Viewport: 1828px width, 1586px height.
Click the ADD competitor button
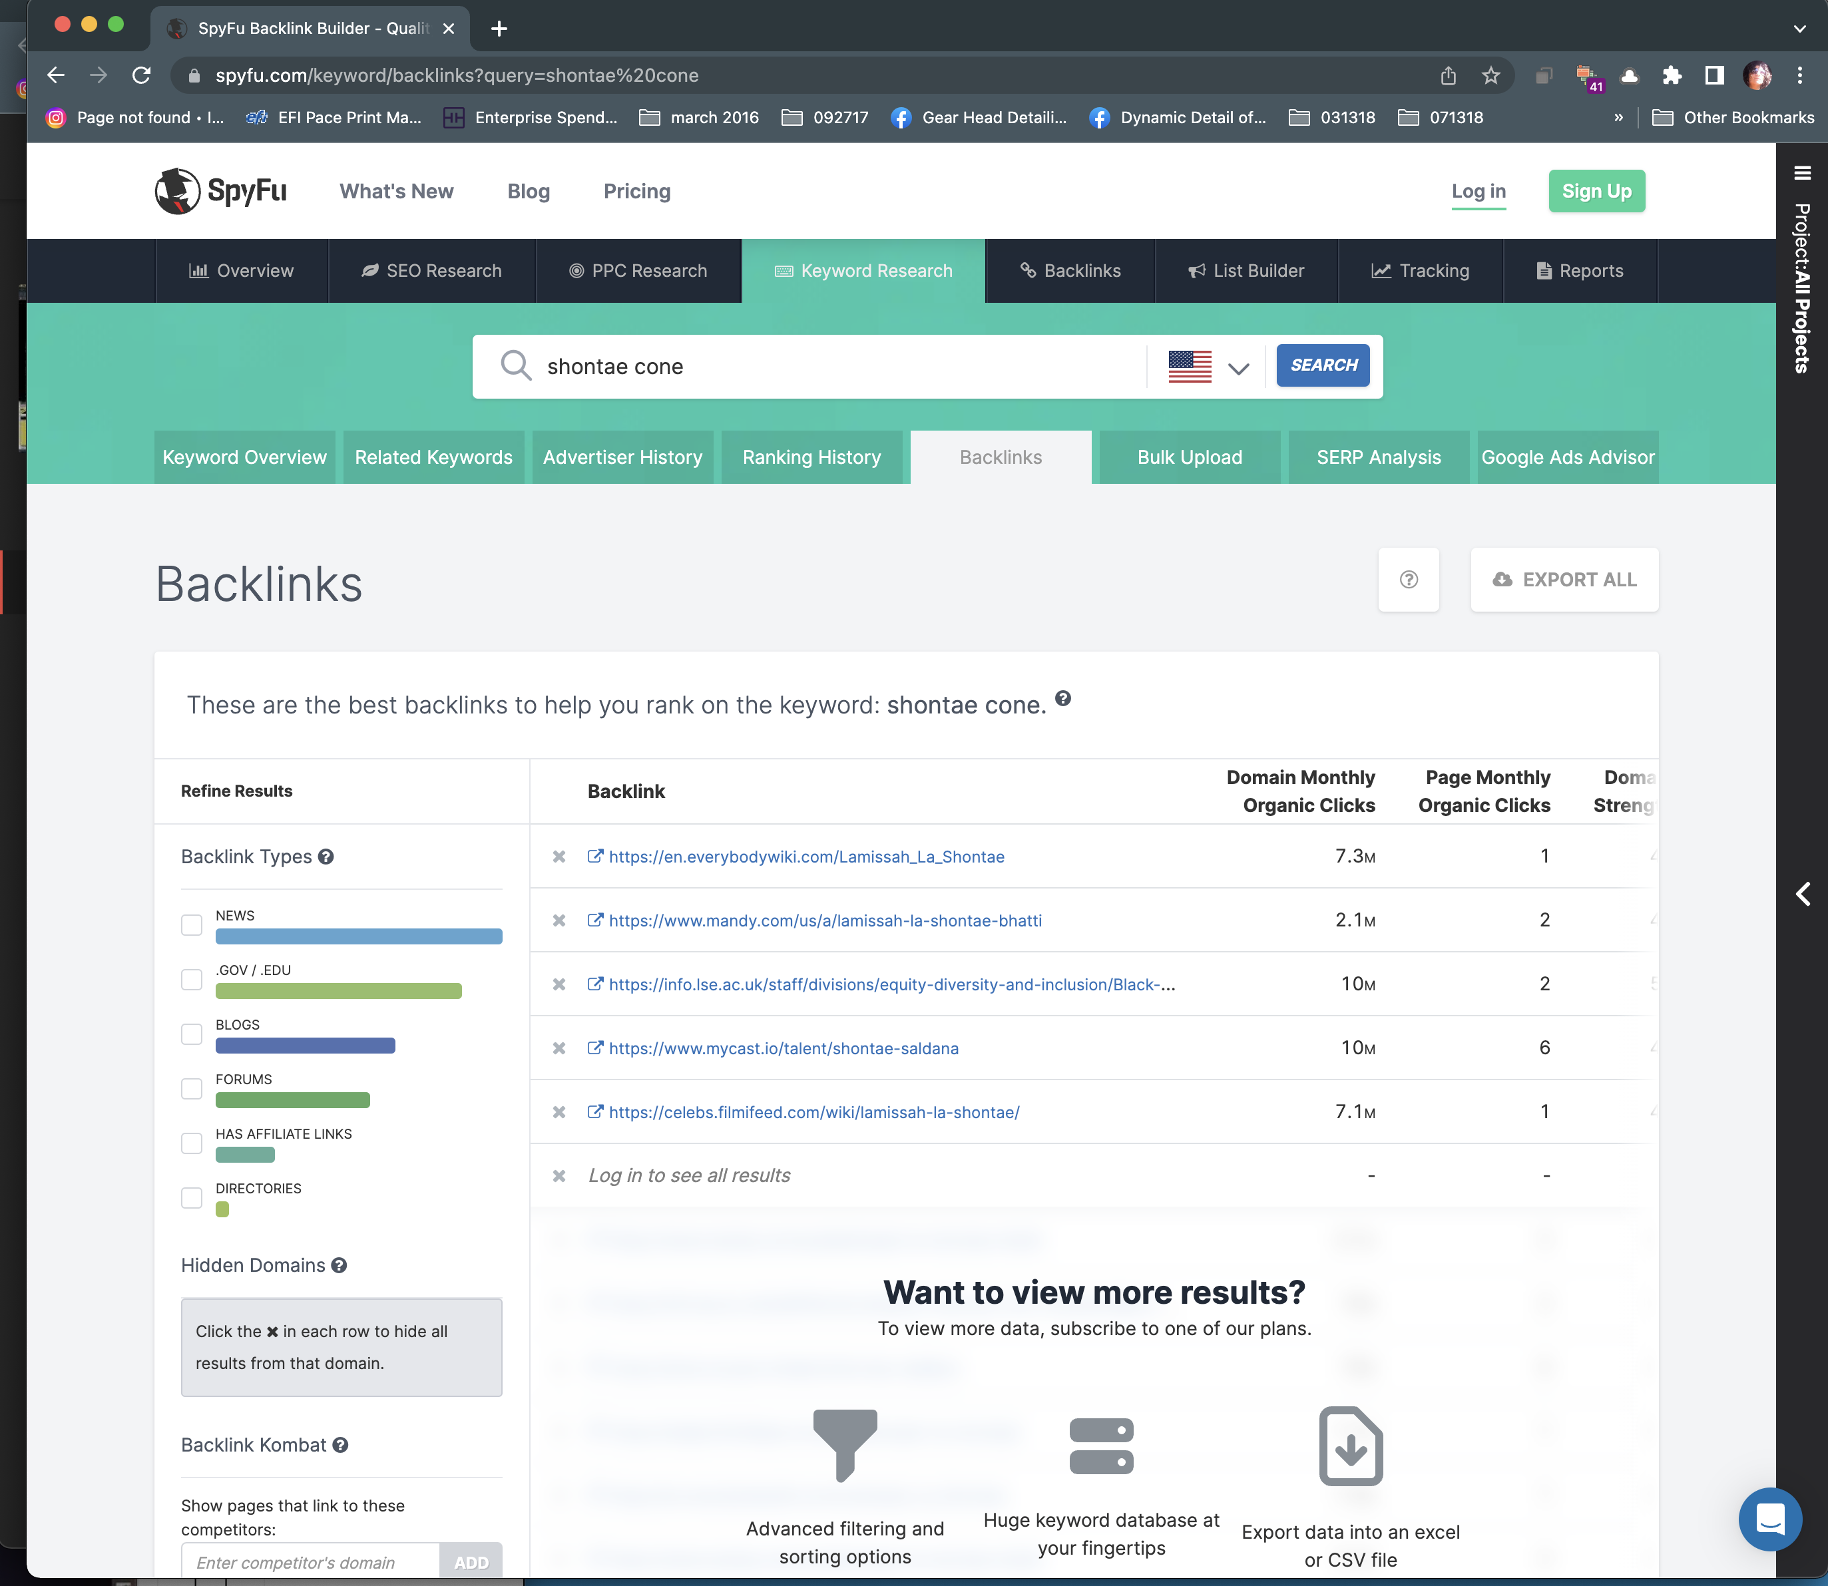click(471, 1562)
